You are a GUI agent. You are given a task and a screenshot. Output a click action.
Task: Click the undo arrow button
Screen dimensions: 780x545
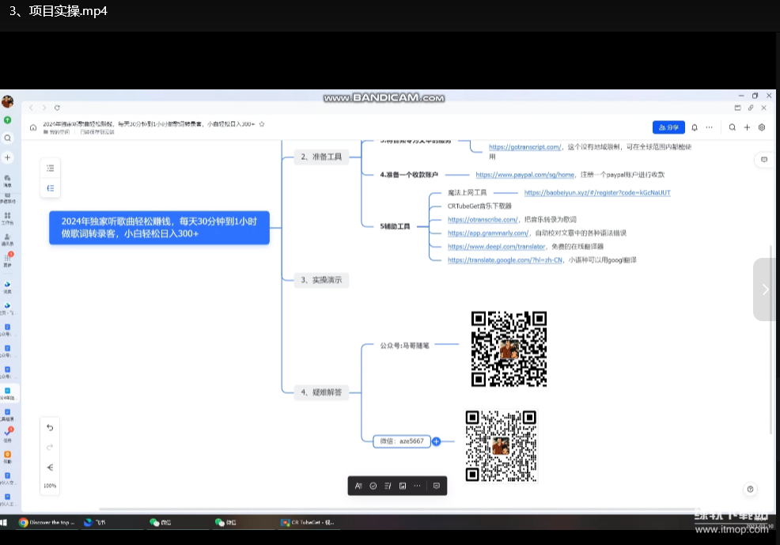(x=50, y=428)
